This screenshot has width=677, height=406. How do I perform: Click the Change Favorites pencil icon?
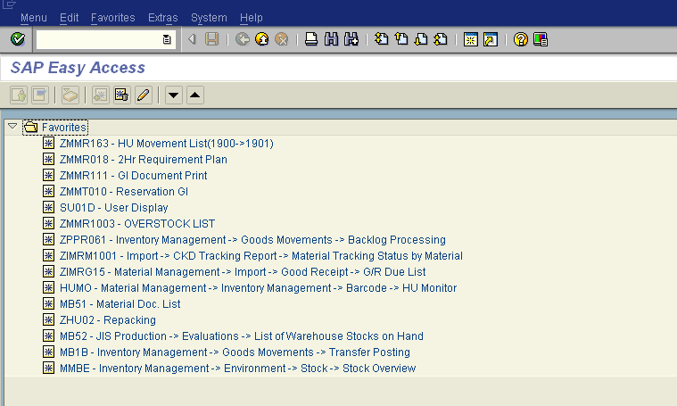point(144,95)
